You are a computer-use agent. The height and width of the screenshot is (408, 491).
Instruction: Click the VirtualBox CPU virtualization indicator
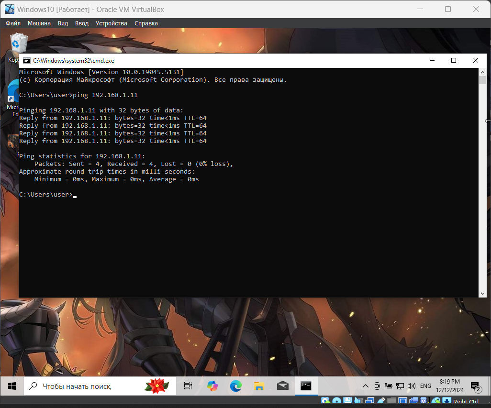coord(424,401)
